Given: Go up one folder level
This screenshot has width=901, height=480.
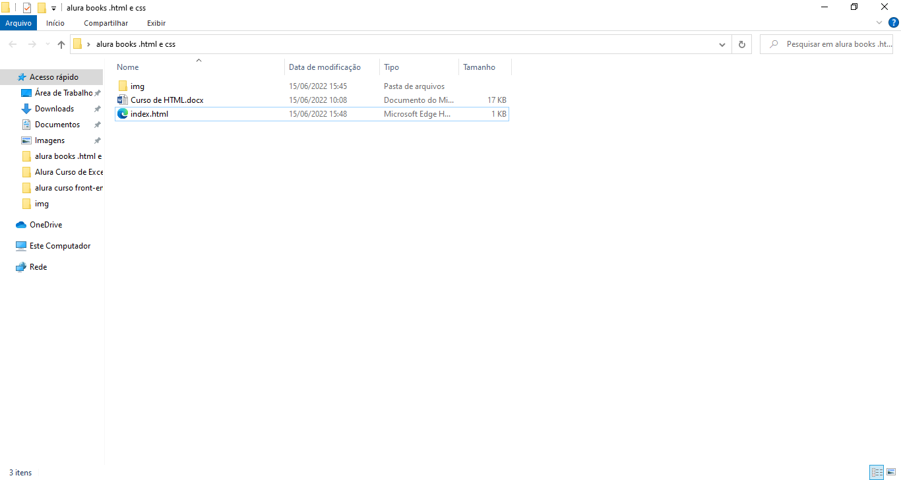Looking at the screenshot, I should (61, 44).
